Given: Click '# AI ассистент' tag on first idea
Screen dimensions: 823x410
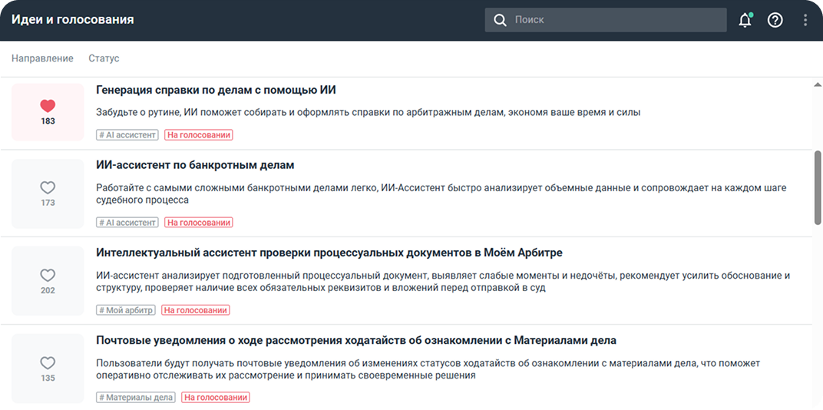Looking at the screenshot, I should pos(127,135).
